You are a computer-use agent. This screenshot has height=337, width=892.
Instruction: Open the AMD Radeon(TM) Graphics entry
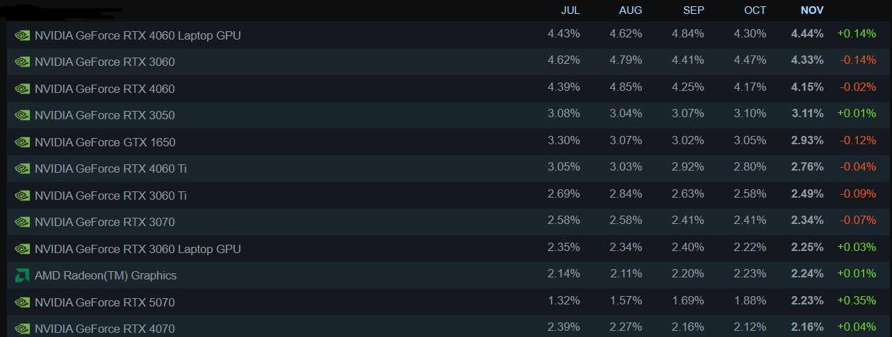106,275
